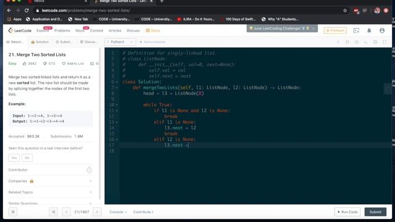Click the share icon next to Add to List

coord(92,64)
